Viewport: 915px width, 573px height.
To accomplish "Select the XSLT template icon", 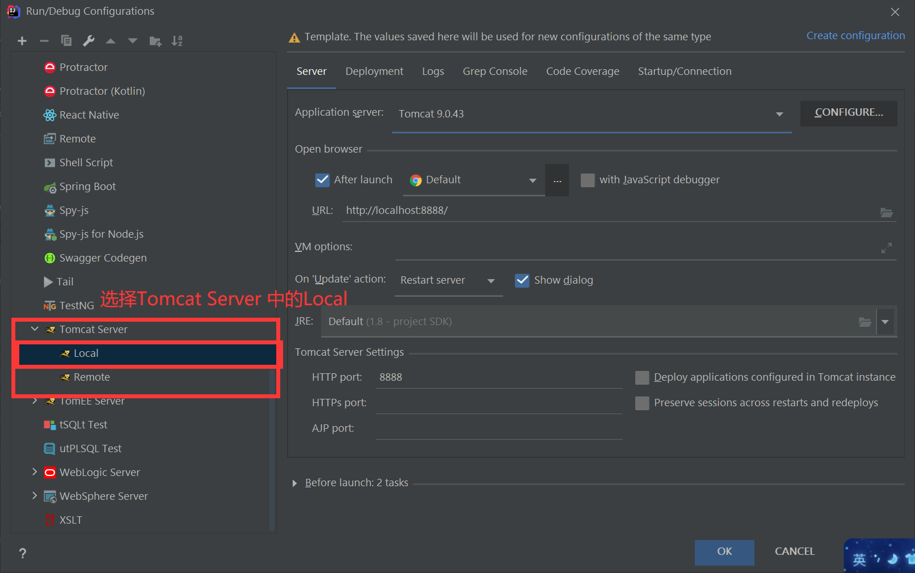I will [x=50, y=520].
